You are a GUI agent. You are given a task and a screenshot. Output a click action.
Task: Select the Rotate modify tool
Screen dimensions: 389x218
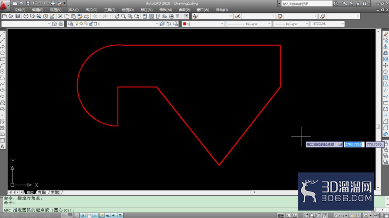click(x=385, y=71)
